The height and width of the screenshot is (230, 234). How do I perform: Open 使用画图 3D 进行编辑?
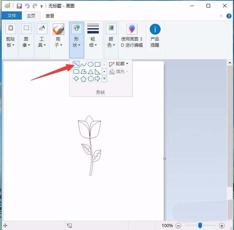point(132,36)
